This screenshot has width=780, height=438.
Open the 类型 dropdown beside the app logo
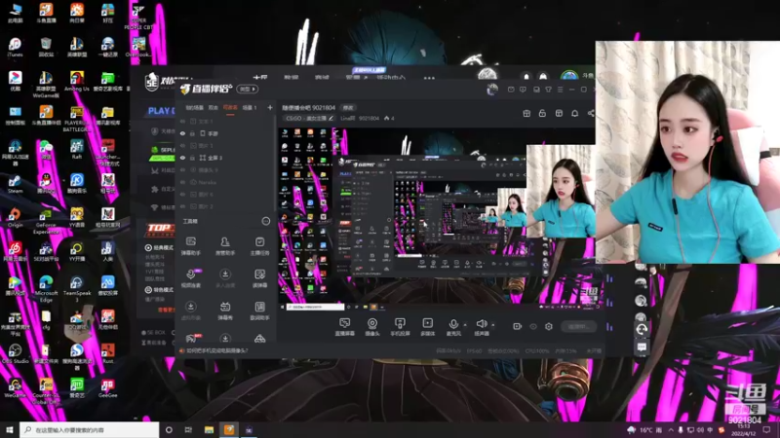248,90
